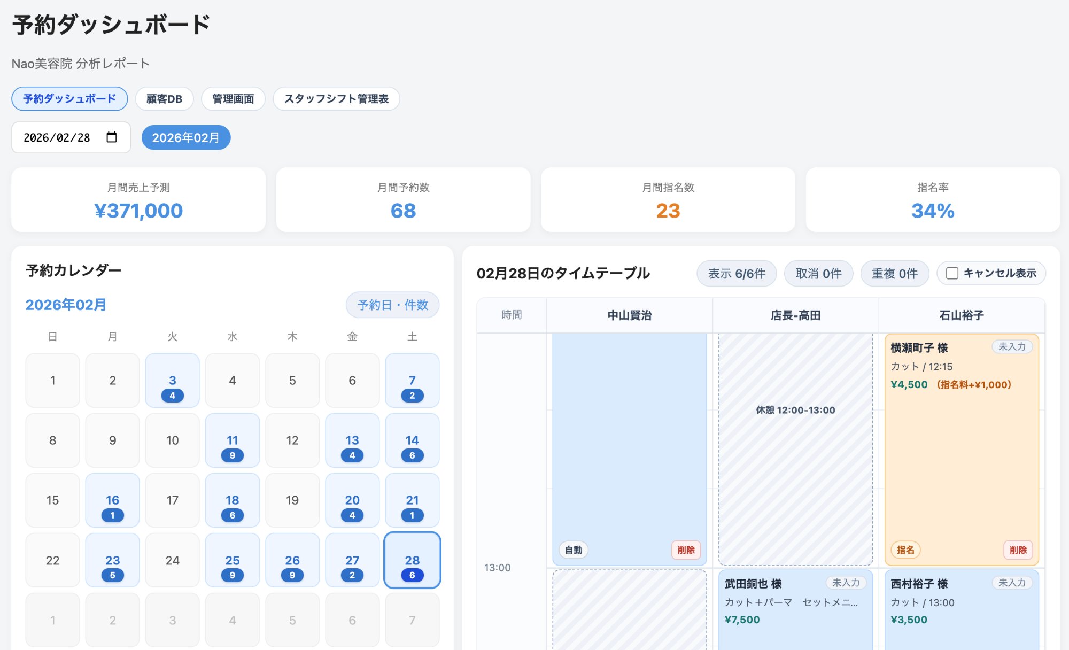This screenshot has height=650, width=1069.
Task: Select February 7 on the calendar
Action: coord(412,381)
